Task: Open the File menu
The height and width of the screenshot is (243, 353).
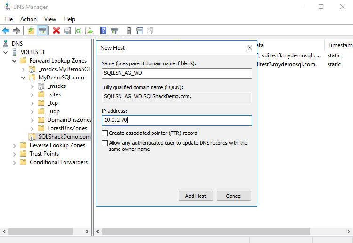Action: coord(8,19)
